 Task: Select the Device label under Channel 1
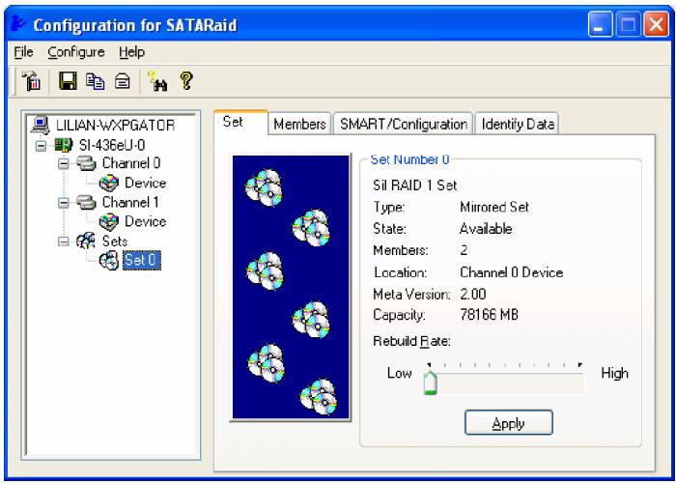tap(145, 221)
